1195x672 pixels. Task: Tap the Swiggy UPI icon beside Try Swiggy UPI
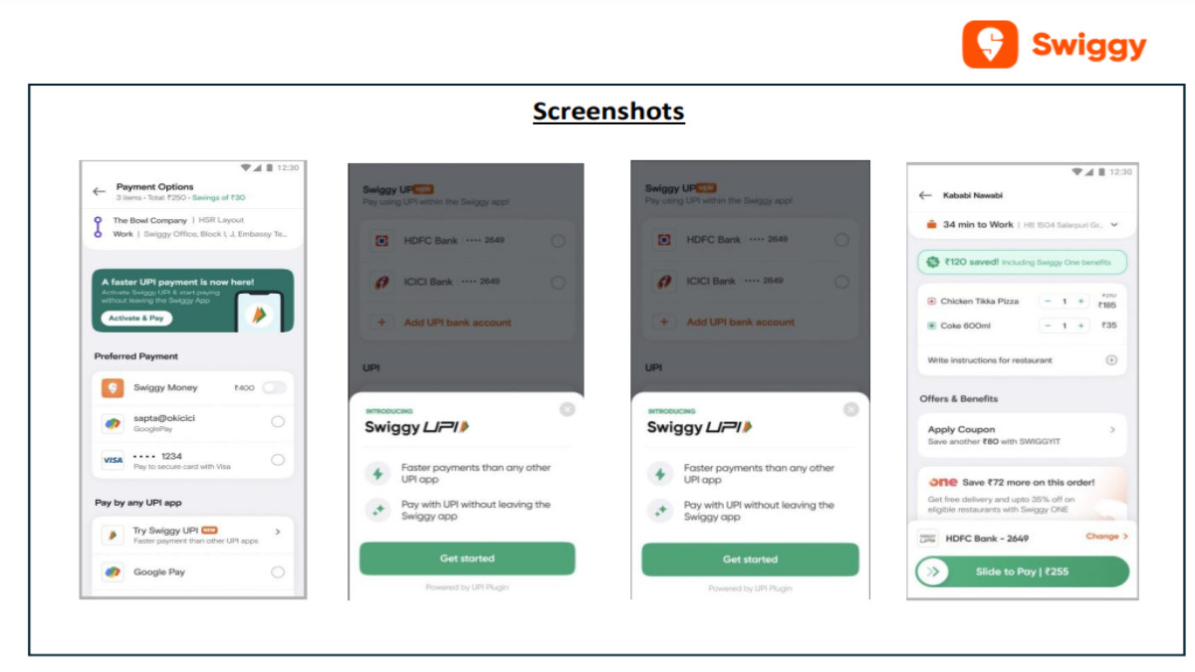113,536
